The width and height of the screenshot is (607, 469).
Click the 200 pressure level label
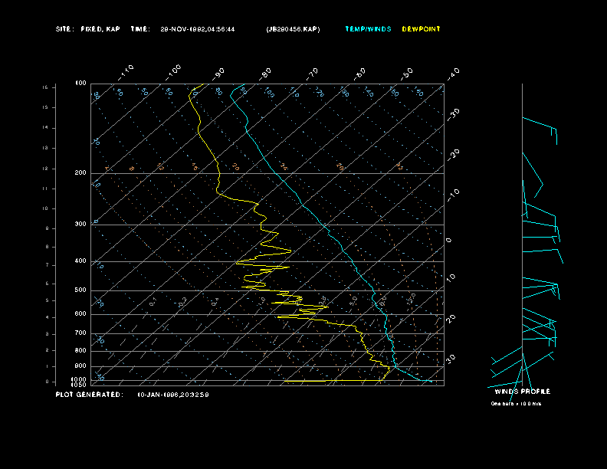80,173
